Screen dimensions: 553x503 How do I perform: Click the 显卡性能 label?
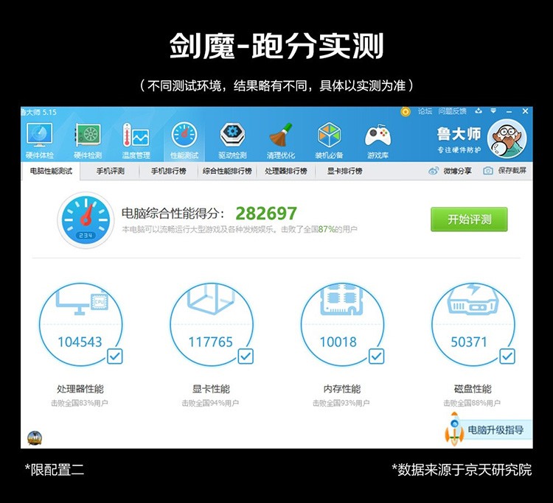211,389
